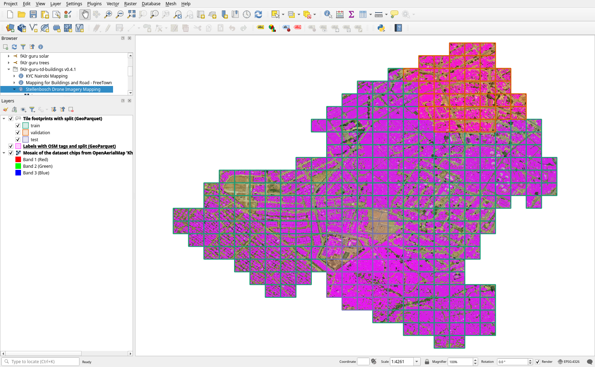Refresh the Browser panel
Image resolution: width=595 pixels, height=367 pixels.
click(x=14, y=47)
